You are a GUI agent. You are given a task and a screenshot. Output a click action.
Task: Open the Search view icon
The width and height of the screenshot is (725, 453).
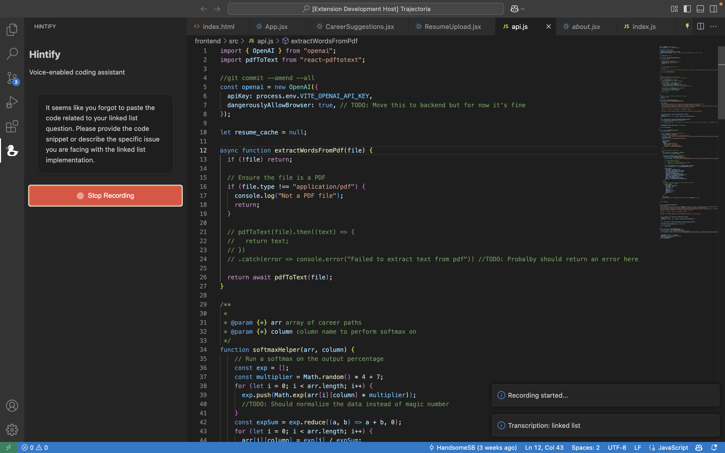[x=12, y=54]
